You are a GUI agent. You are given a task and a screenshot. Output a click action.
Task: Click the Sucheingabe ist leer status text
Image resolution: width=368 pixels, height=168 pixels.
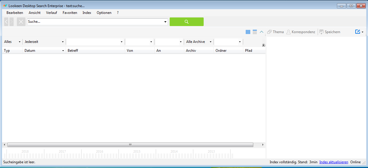click(x=19, y=162)
